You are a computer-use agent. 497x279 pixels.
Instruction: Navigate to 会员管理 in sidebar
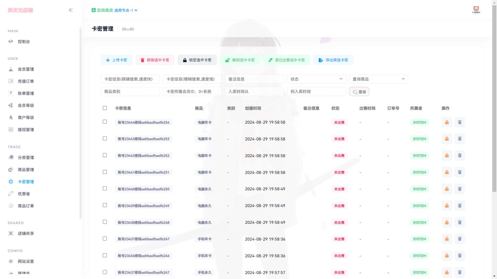pos(26,69)
